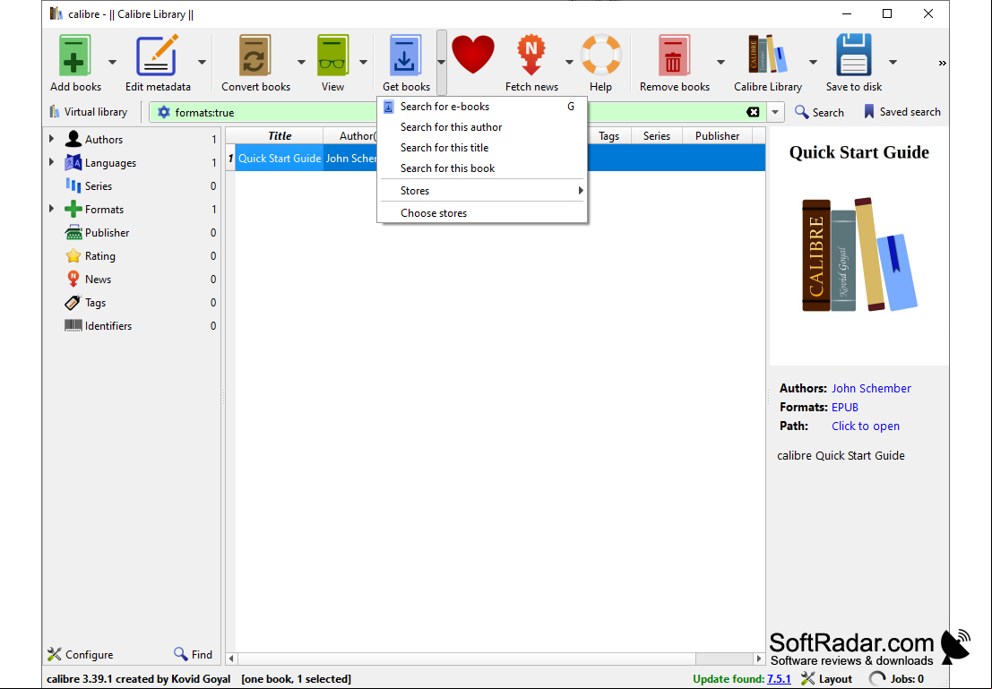Open the View dropdown arrow
The height and width of the screenshot is (689, 992).
pos(363,62)
